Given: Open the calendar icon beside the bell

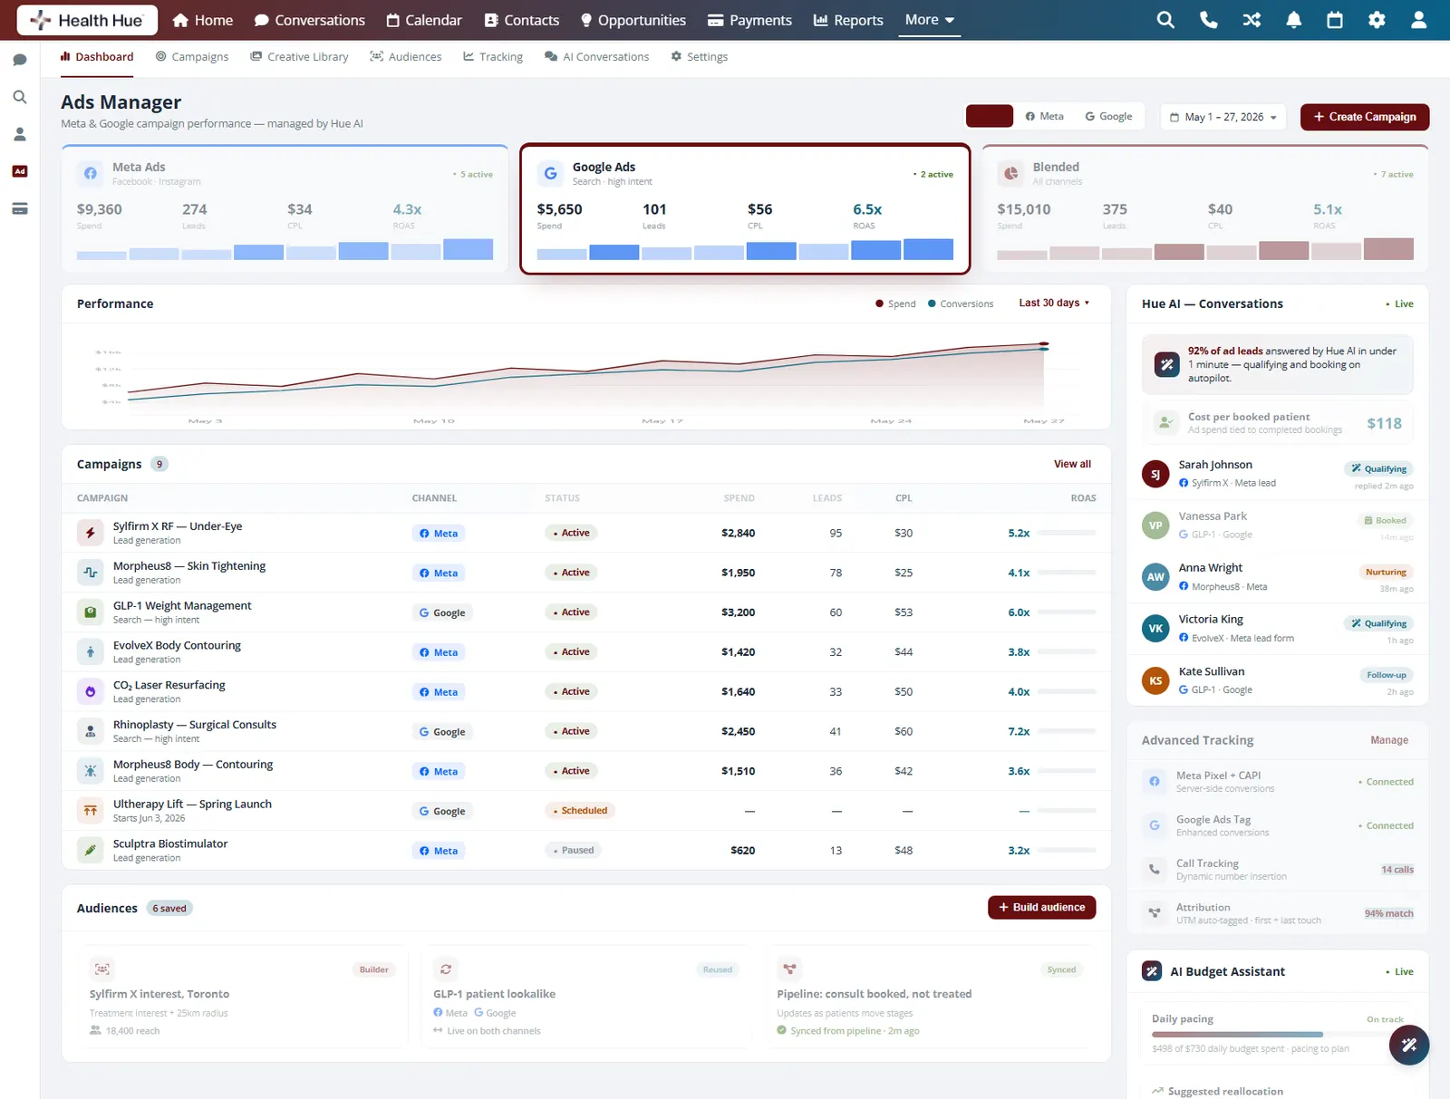Looking at the screenshot, I should point(1335,20).
